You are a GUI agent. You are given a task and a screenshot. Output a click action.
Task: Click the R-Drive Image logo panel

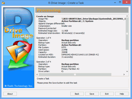pos(19,48)
